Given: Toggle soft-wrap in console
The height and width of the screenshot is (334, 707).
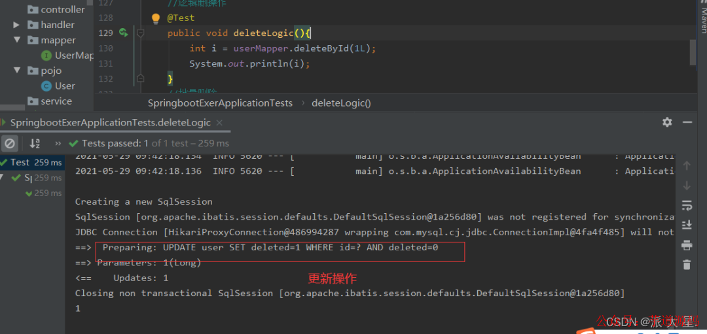Looking at the screenshot, I should coord(687,205).
